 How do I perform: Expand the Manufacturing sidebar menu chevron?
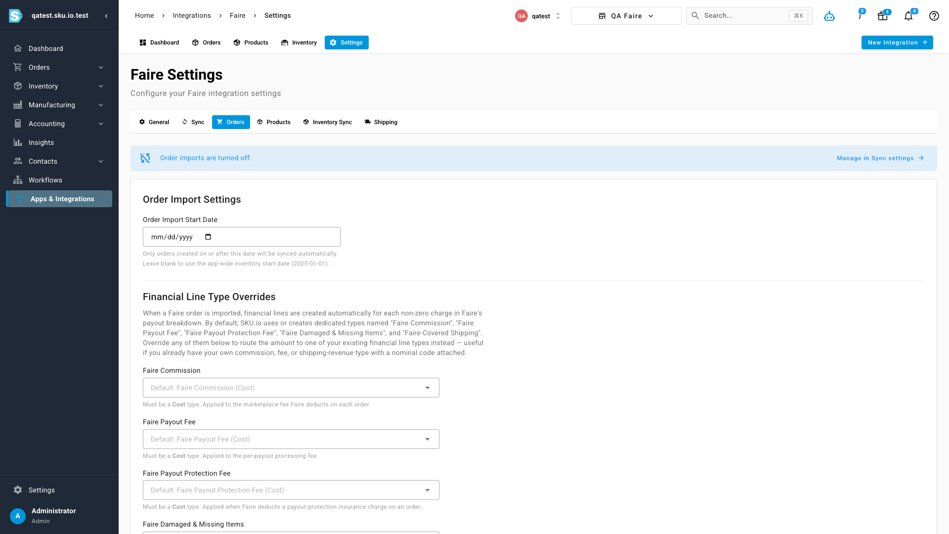click(x=101, y=105)
